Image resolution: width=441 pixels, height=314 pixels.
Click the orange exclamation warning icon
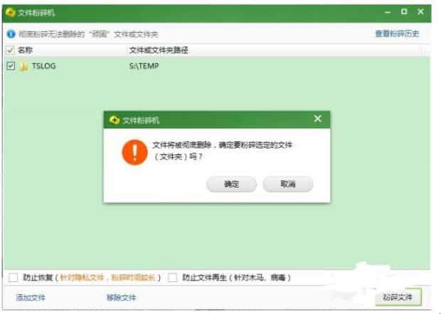[134, 151]
